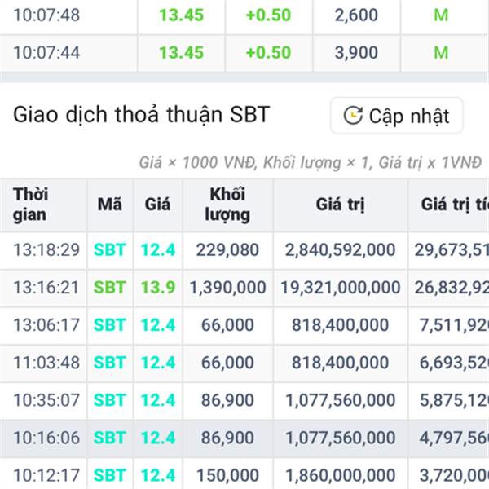Click value 19,321,000,000
Image resolution: width=489 pixels, height=489 pixels.
pyautogui.click(x=340, y=287)
